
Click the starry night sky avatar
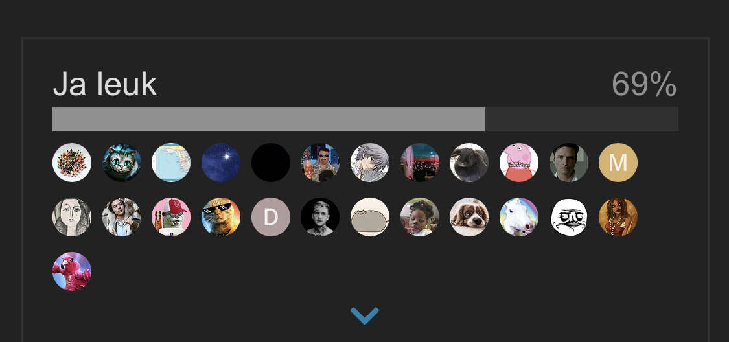(x=221, y=163)
